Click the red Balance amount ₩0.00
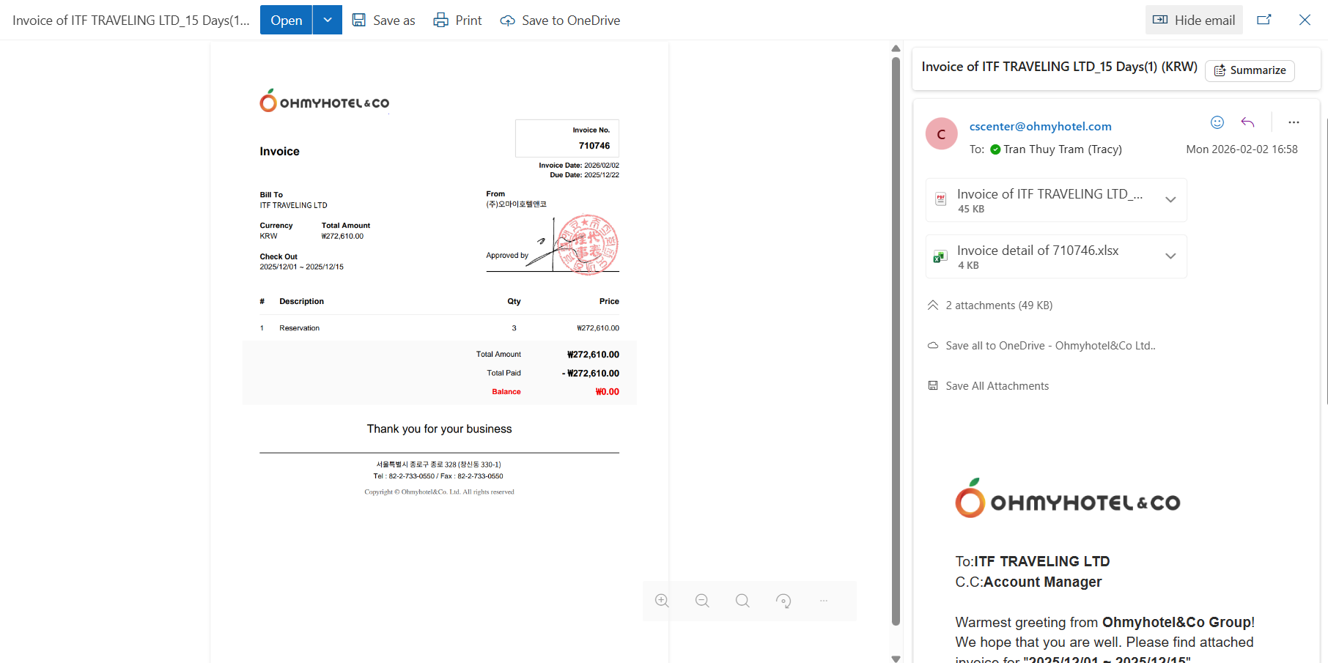This screenshot has width=1328, height=663. pyautogui.click(x=607, y=392)
